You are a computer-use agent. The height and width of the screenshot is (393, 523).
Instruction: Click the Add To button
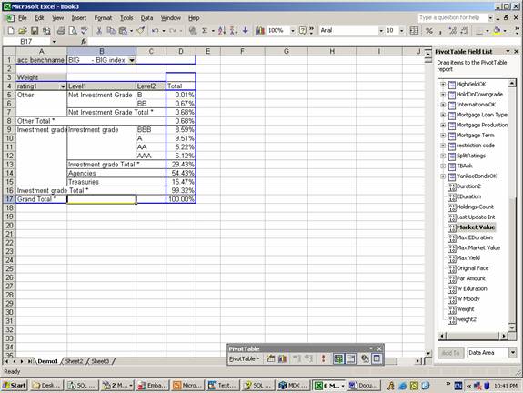(450, 352)
